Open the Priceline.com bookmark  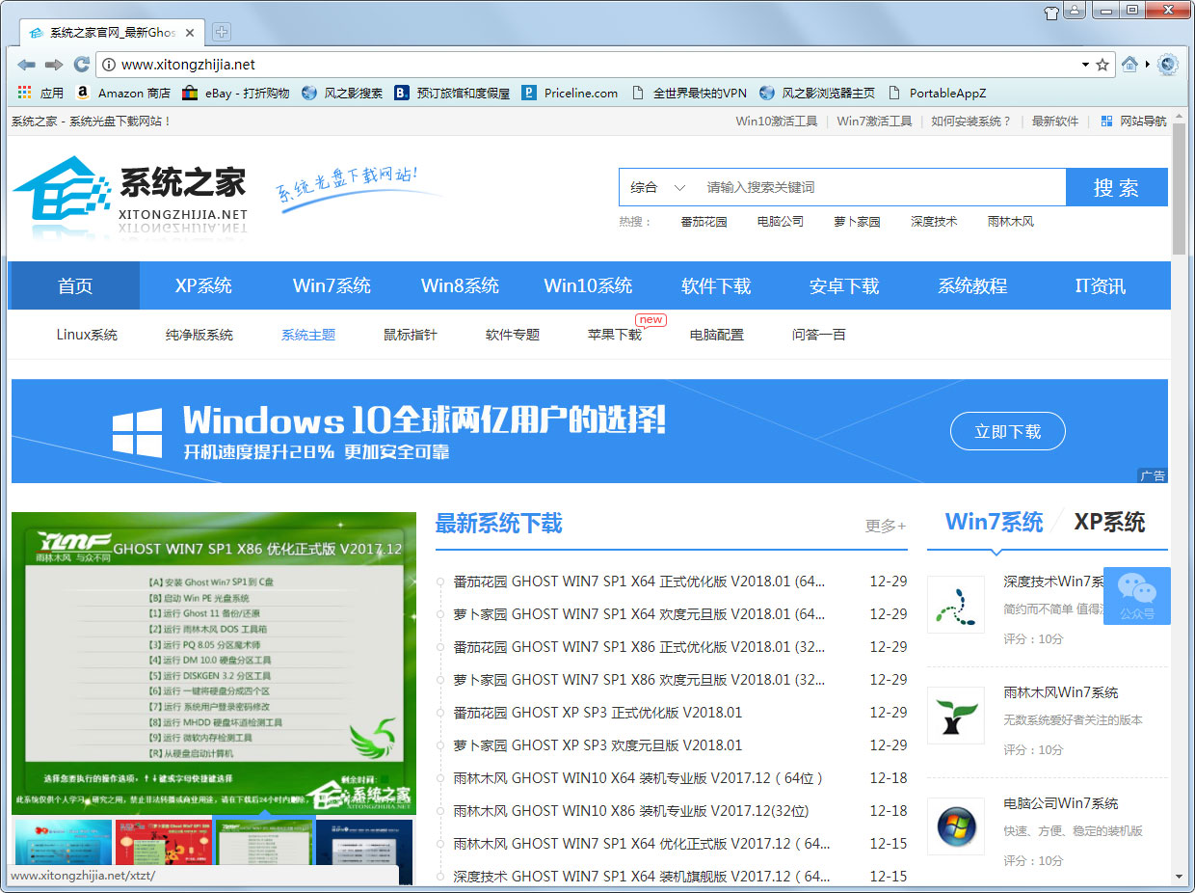(570, 94)
